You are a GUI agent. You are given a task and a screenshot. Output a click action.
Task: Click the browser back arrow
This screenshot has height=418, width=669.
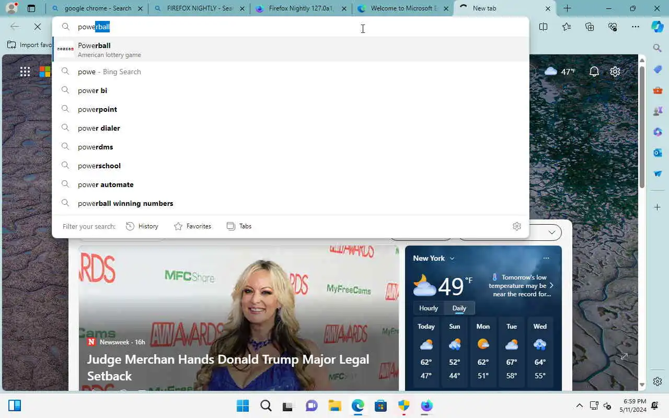pos(15,27)
